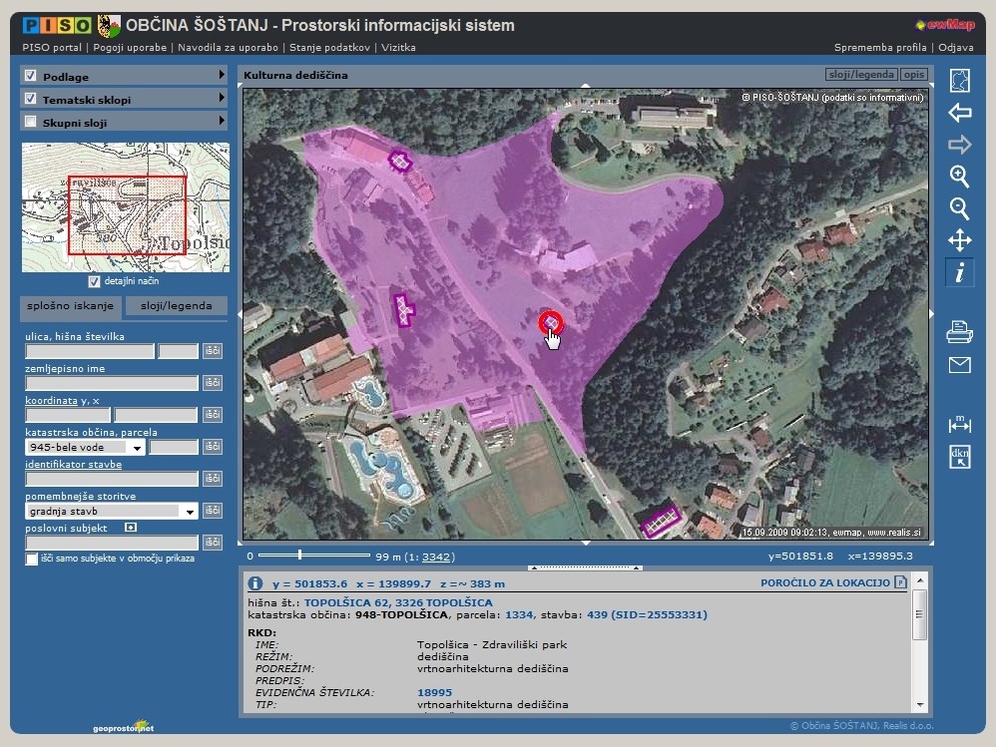Select the pan map arrows tool
Viewport: 996px width, 747px height.
(x=959, y=240)
